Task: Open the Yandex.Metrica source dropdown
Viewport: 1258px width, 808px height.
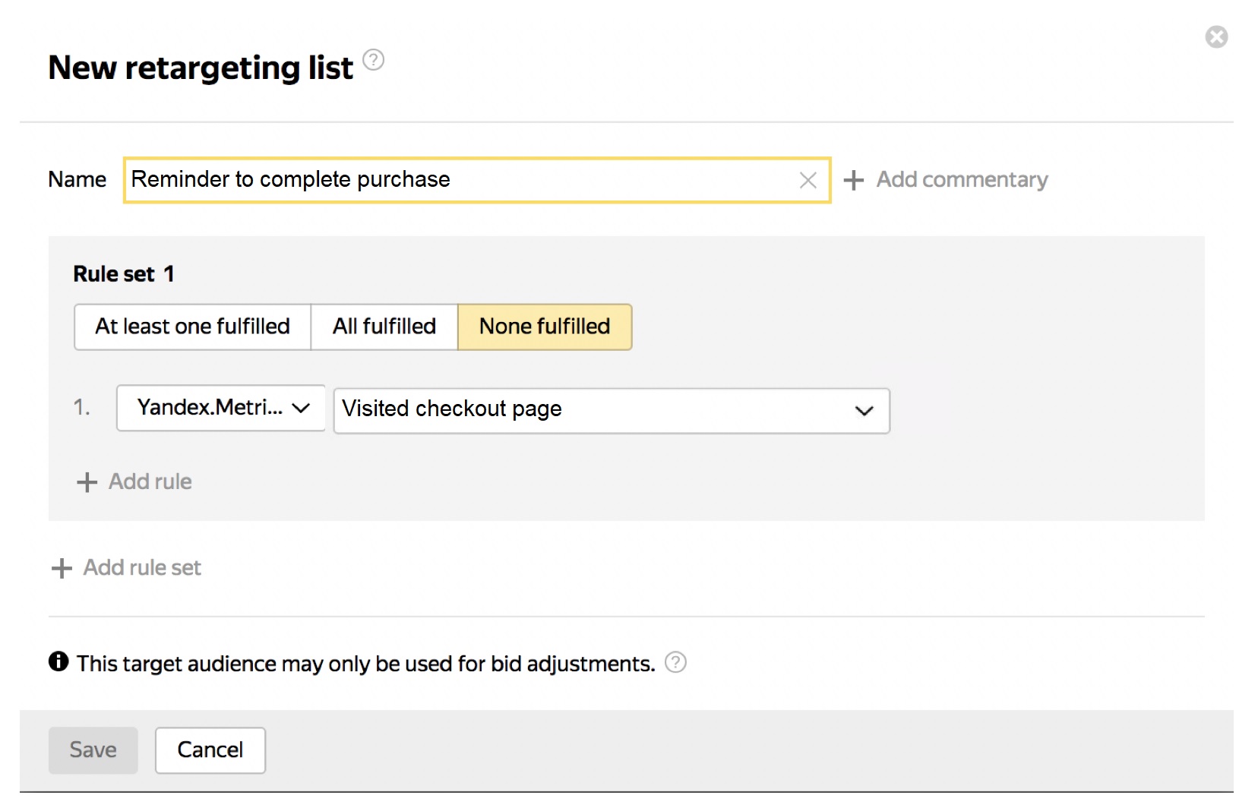Action: click(x=220, y=409)
